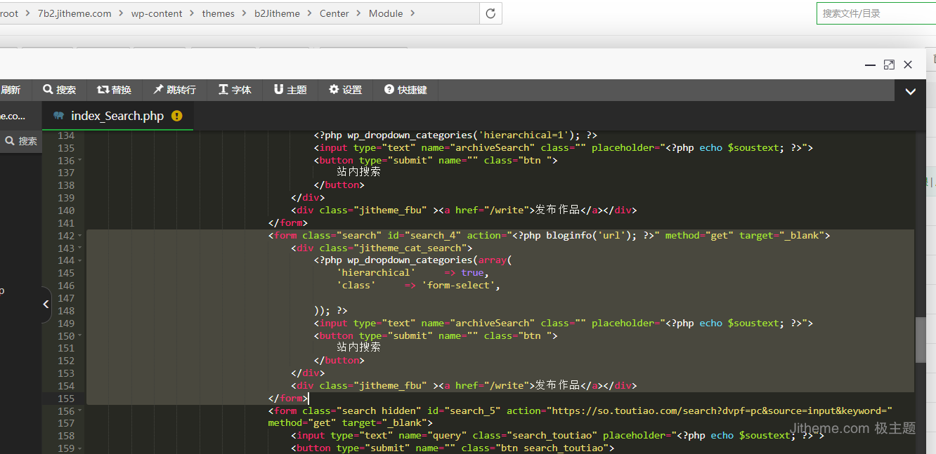Open the b2Jitheme folder breadcrumb

[x=277, y=13]
